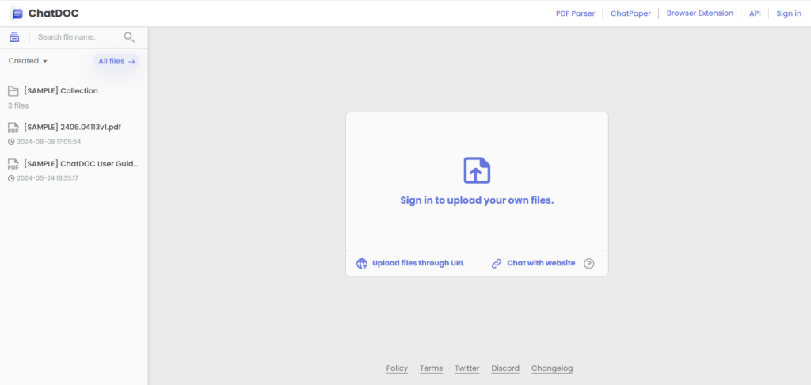Open the Browser Extension page
This screenshot has height=385, width=811.
point(699,13)
